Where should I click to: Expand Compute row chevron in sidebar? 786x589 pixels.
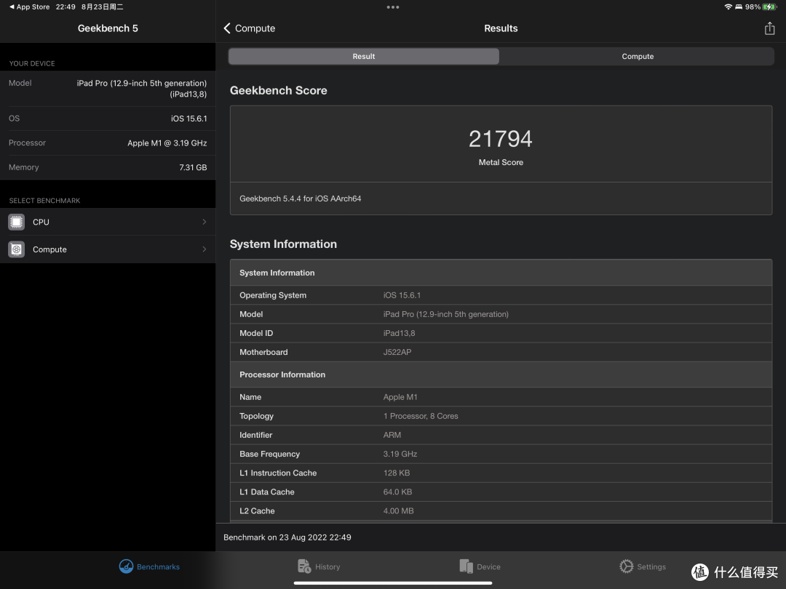pyautogui.click(x=204, y=249)
